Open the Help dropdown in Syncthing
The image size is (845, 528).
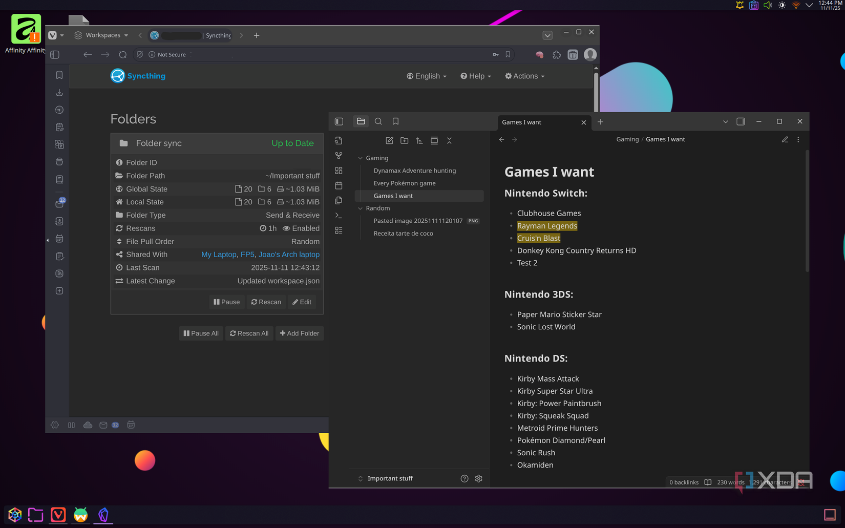476,76
